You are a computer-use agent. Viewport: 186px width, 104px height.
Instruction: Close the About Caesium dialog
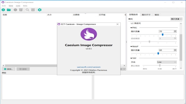117,24
